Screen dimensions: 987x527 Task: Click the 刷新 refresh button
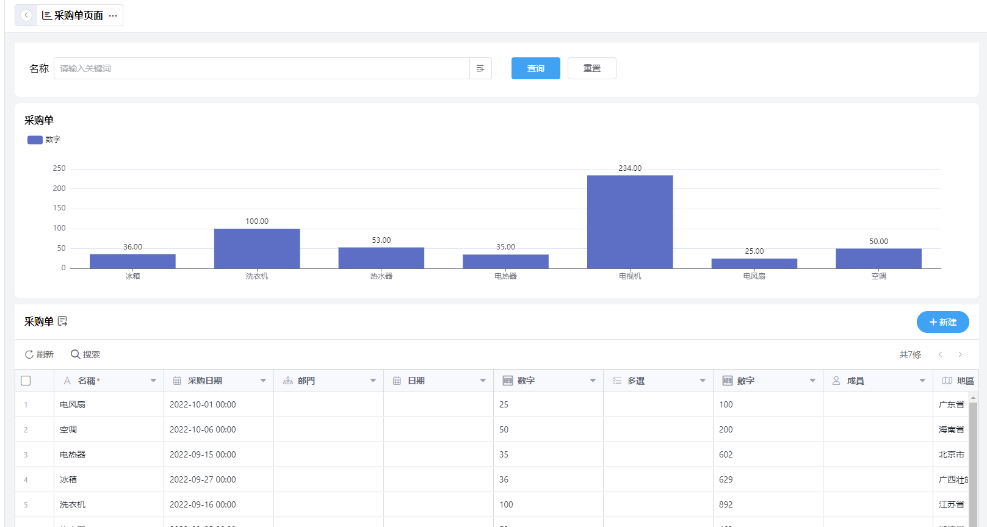[39, 354]
